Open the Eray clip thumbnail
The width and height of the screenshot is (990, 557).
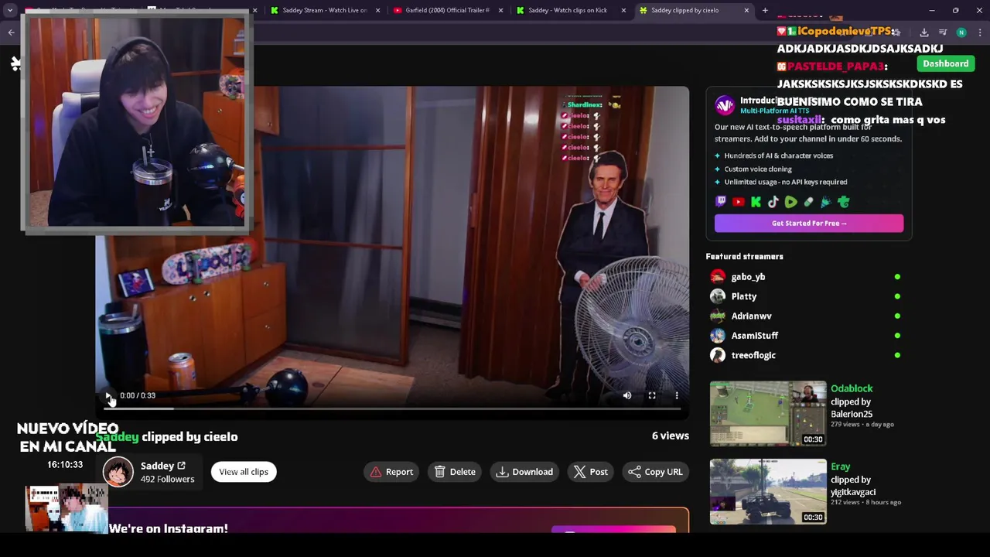pos(768,492)
